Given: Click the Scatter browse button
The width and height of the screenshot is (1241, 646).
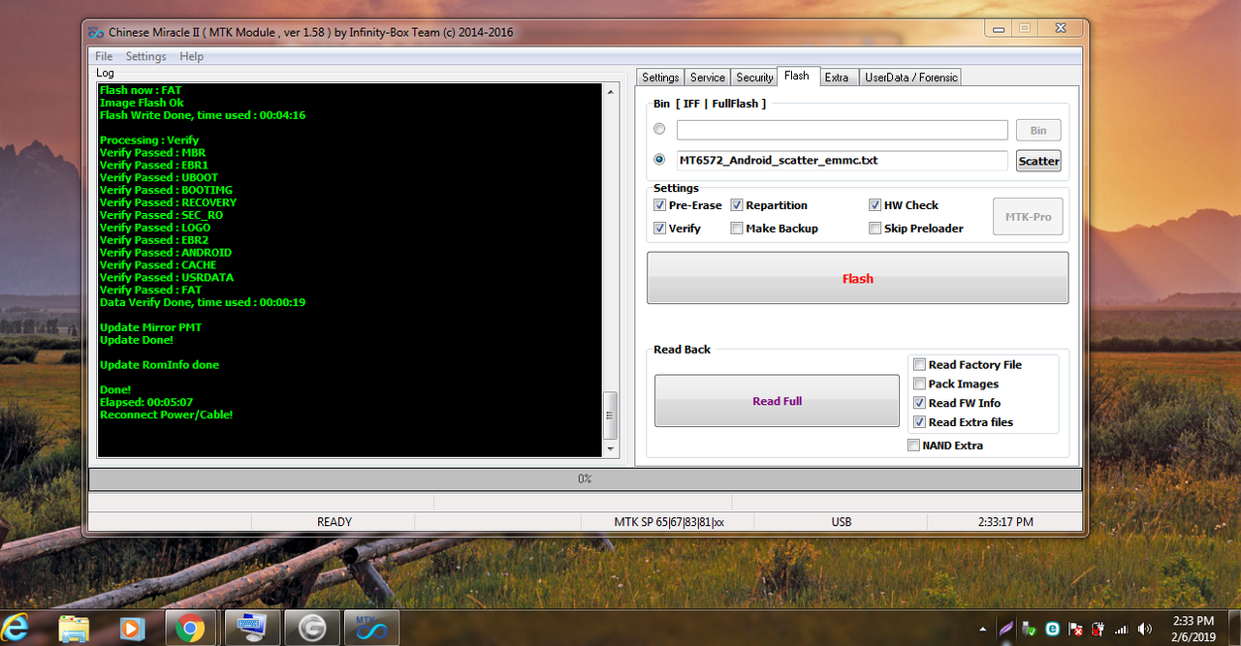Looking at the screenshot, I should [x=1038, y=161].
